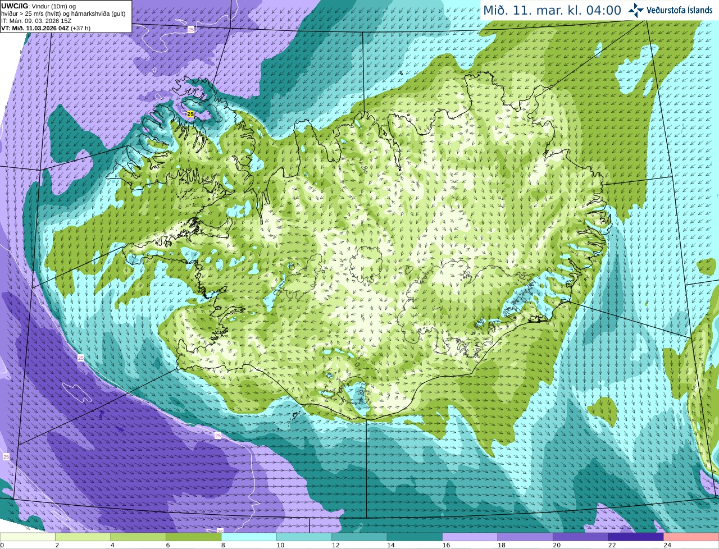
Task: Pick the 8–10 pale cyan scale swatch
Action: point(249,537)
